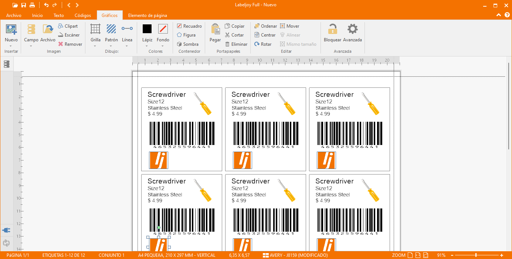Viewport: 512px width, 259px height.
Task: Copy selected element with Copiar
Action: click(x=235, y=26)
